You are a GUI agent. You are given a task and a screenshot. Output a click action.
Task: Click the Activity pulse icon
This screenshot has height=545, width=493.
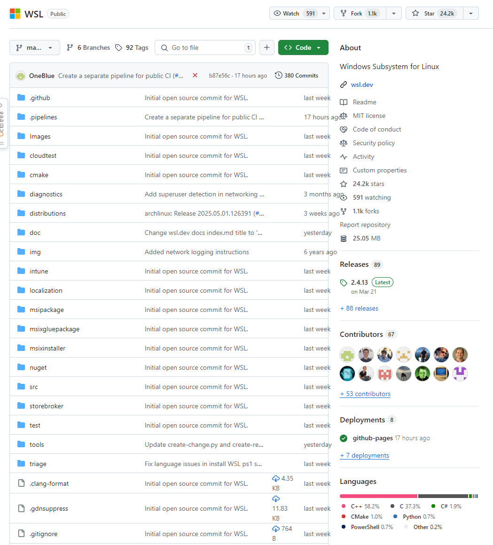pyautogui.click(x=344, y=156)
